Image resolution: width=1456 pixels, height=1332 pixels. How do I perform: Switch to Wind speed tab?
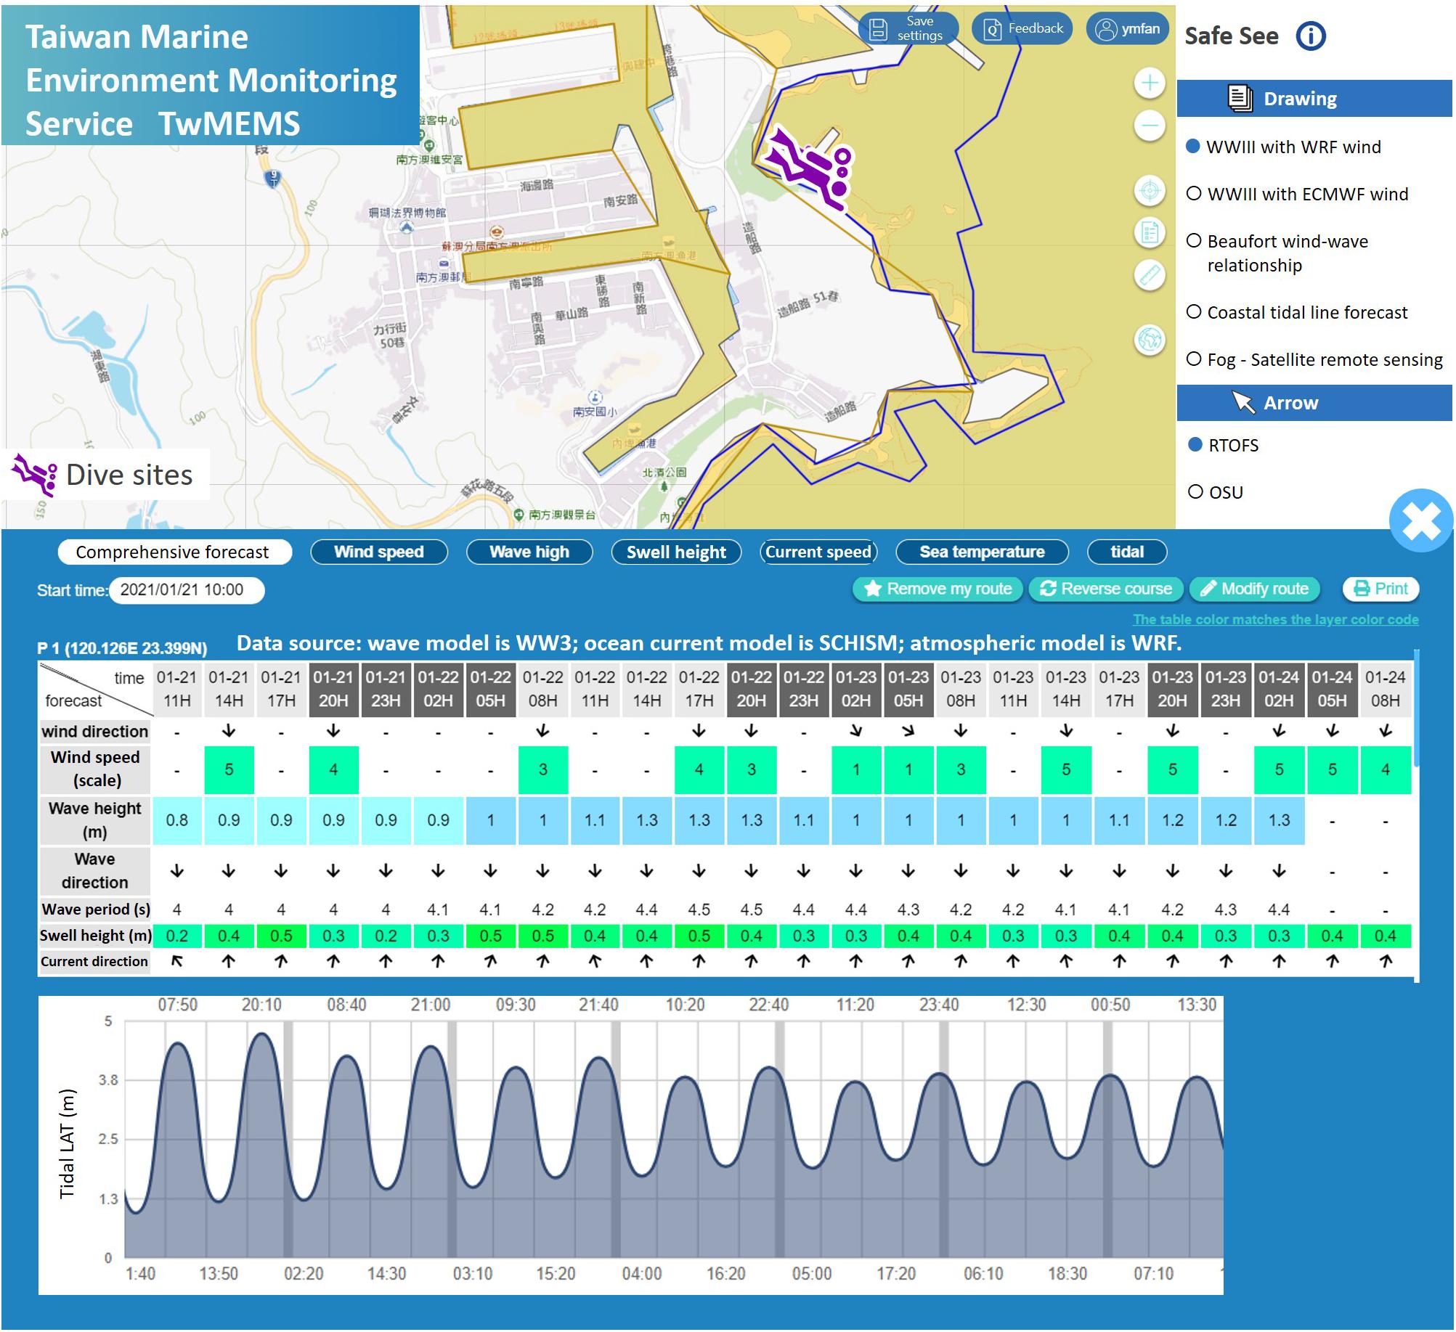[x=378, y=552]
